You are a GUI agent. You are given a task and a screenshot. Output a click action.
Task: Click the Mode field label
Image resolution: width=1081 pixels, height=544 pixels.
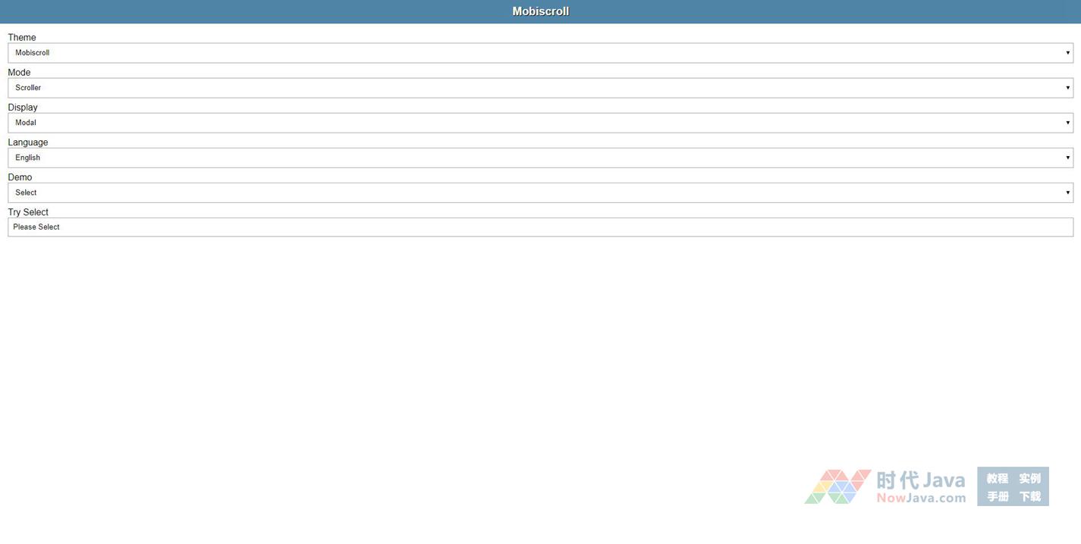tap(19, 72)
